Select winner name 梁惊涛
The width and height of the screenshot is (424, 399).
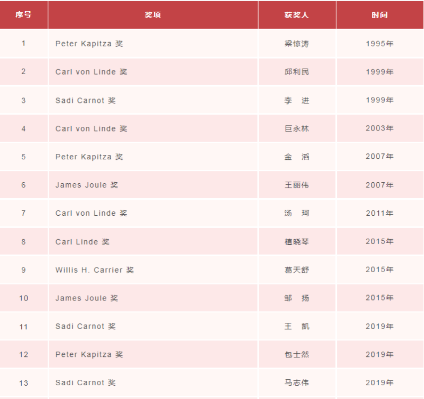297,44
